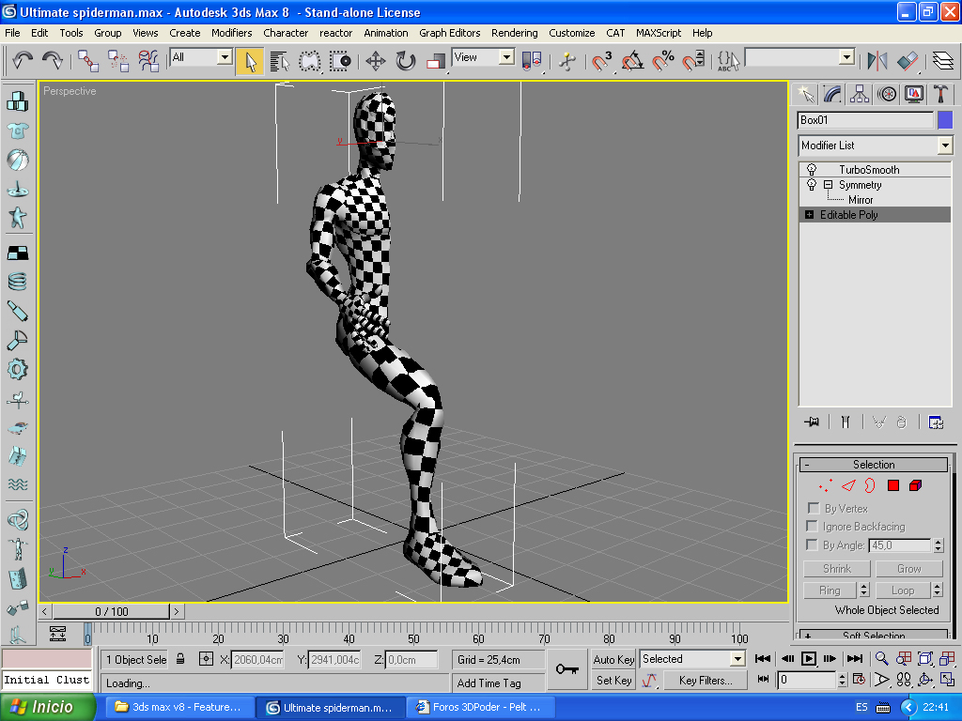The image size is (962, 721).
Task: Toggle the Auto Key button
Action: pyautogui.click(x=613, y=659)
